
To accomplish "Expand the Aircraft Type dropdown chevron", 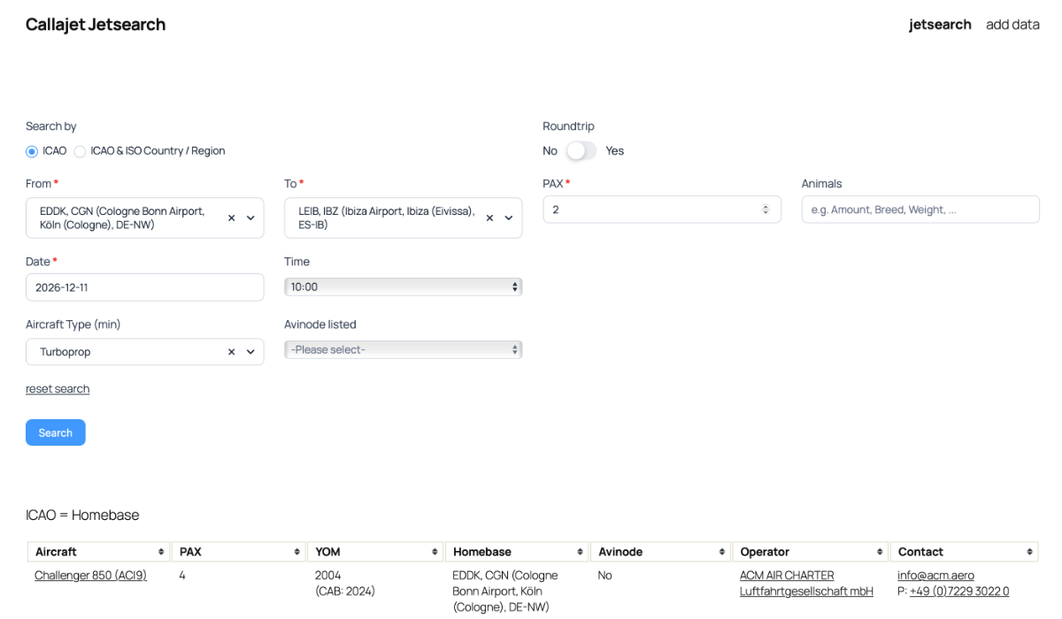I will click(x=250, y=352).
